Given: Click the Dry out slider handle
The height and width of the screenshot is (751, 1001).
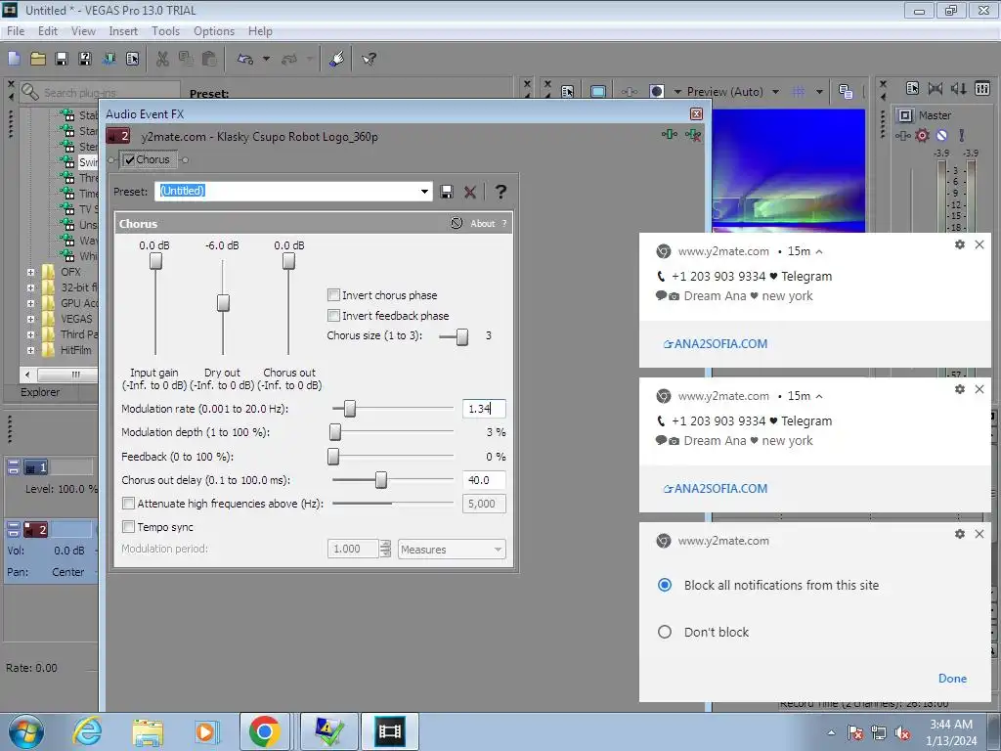Looking at the screenshot, I should 223,303.
